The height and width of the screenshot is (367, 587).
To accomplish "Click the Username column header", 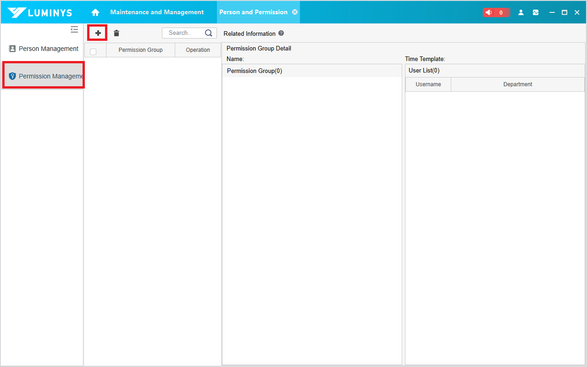I will [x=428, y=84].
